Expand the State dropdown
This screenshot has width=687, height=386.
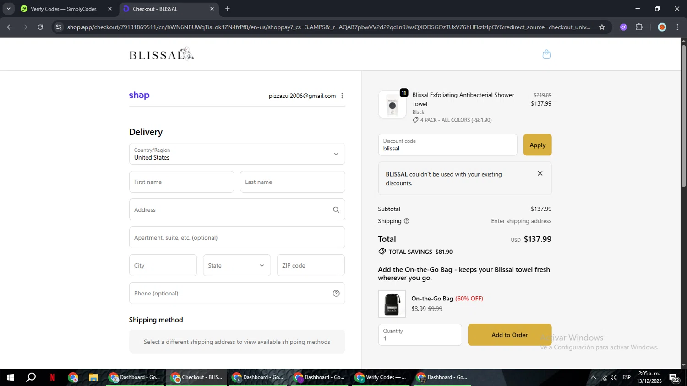tap(237, 265)
